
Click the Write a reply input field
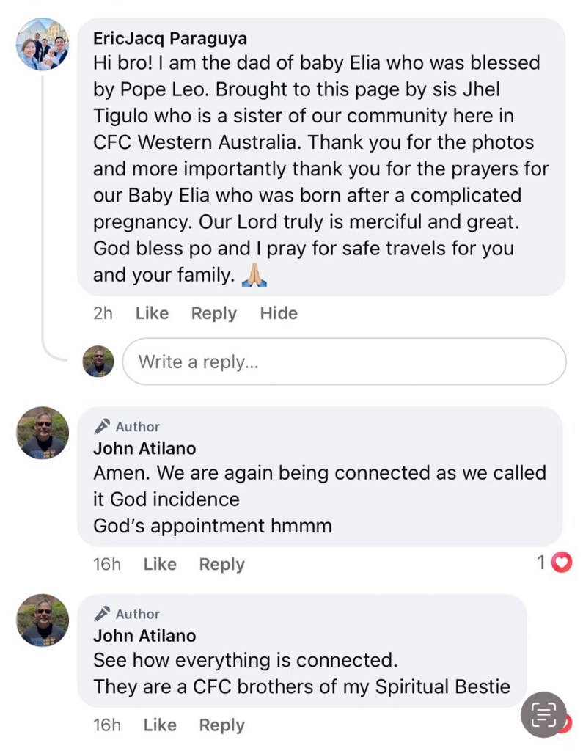tap(344, 362)
